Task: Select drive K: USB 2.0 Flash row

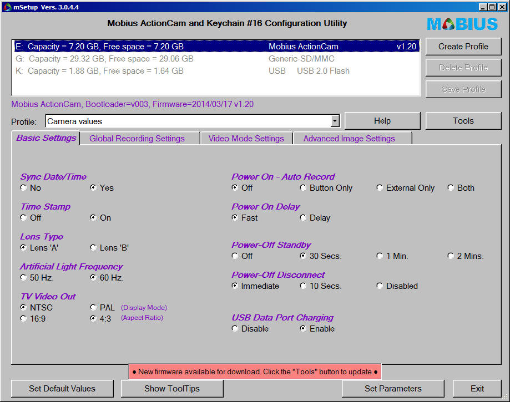Action: 216,71
